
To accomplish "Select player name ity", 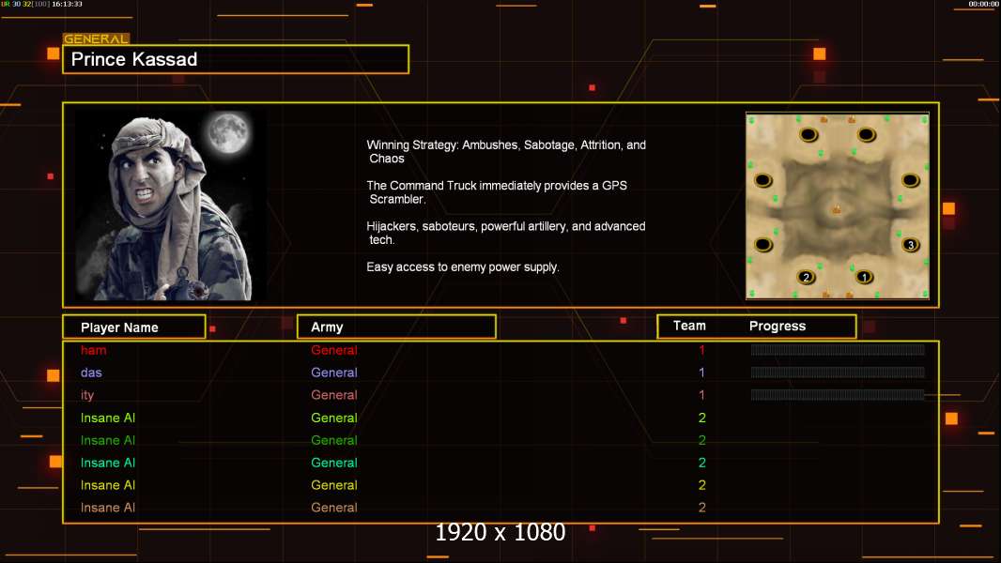I will [87, 395].
